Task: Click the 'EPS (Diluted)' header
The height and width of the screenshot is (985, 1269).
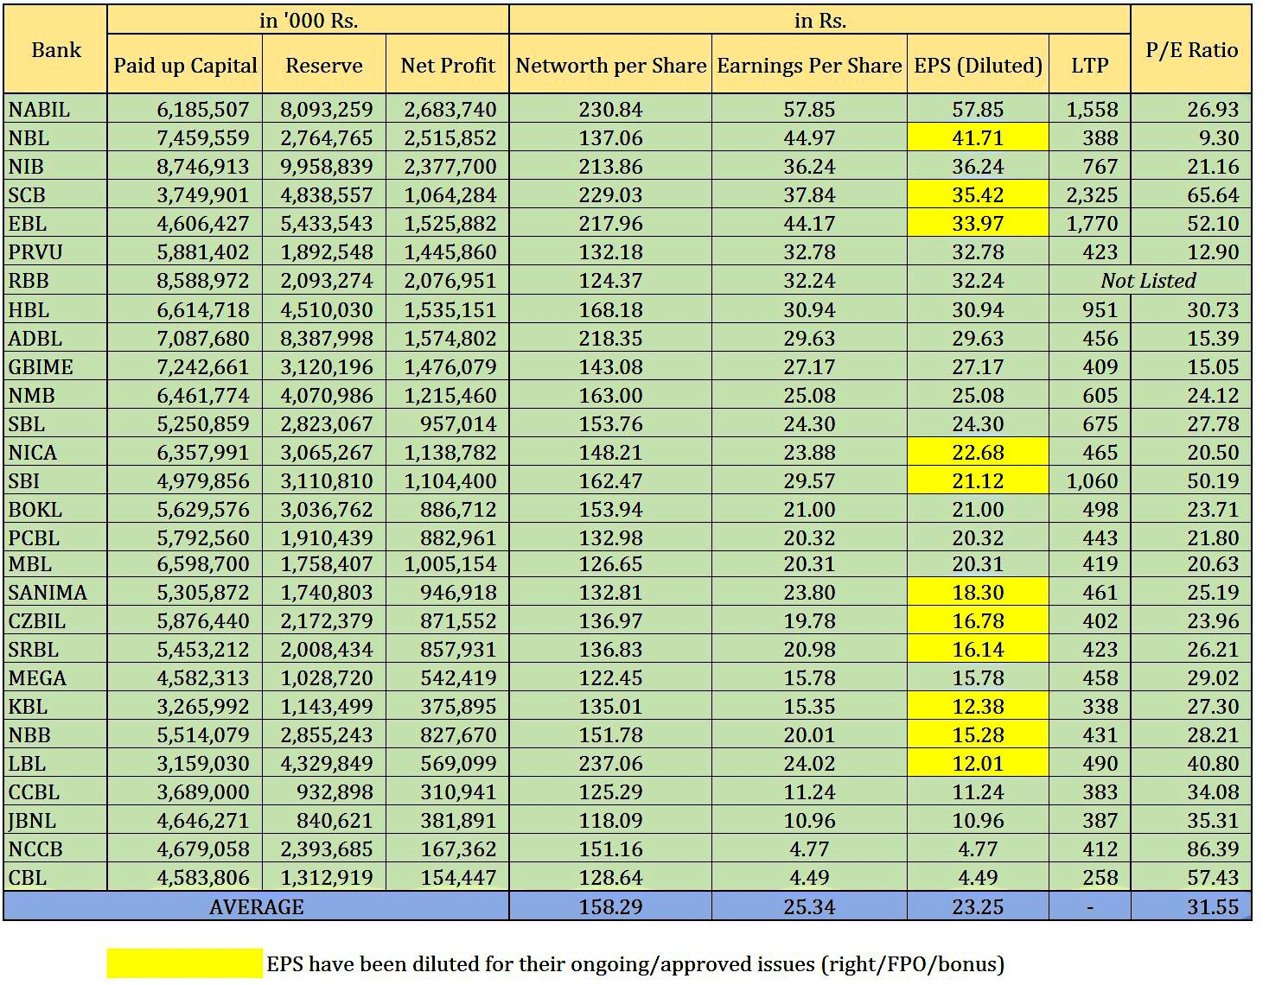Action: coord(978,65)
